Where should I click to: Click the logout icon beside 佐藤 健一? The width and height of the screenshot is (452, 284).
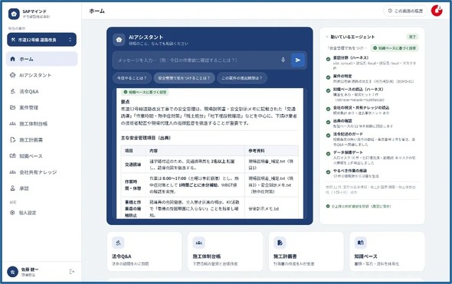(72, 271)
